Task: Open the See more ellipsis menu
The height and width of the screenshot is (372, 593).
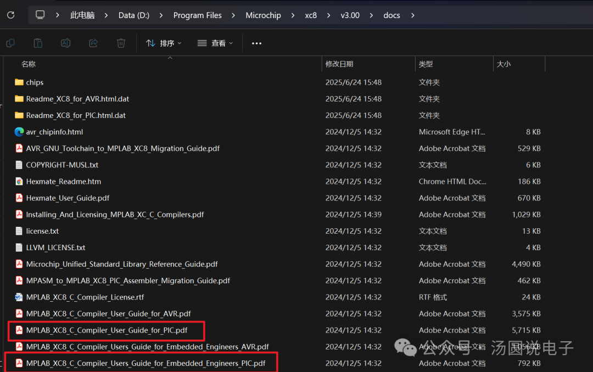Action: pyautogui.click(x=257, y=43)
